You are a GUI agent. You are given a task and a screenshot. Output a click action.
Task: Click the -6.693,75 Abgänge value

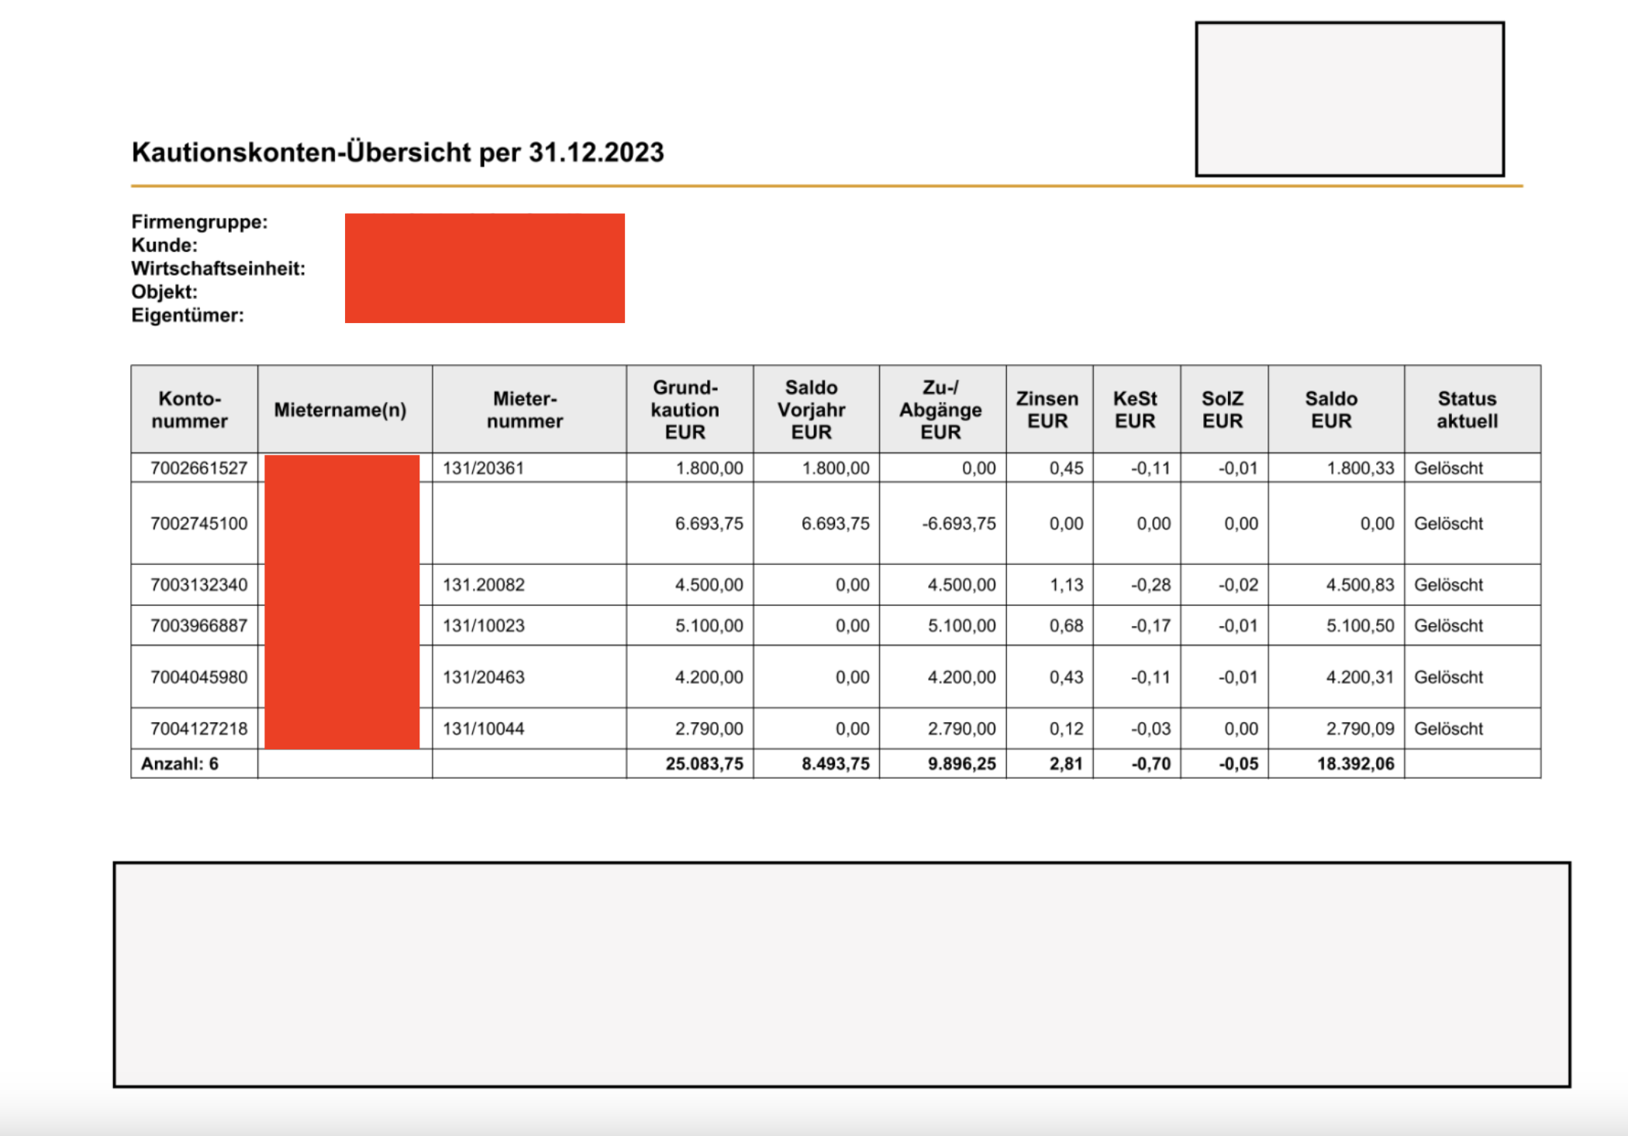click(958, 524)
